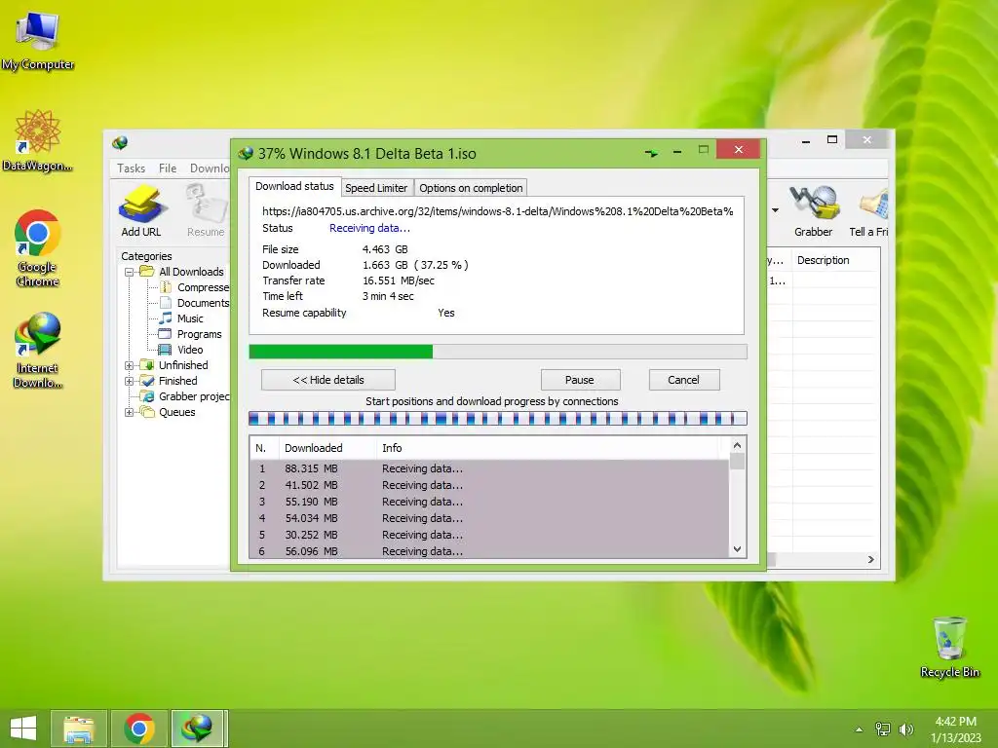
Task: Click the N. column header
Action: pyautogui.click(x=264, y=448)
